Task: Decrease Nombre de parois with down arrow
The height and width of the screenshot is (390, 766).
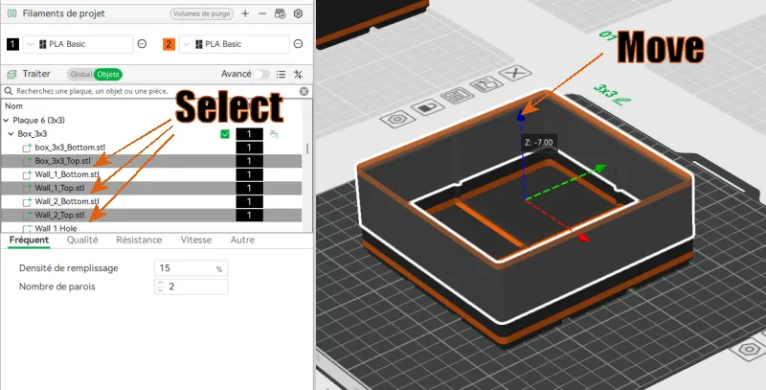Action: coord(161,290)
